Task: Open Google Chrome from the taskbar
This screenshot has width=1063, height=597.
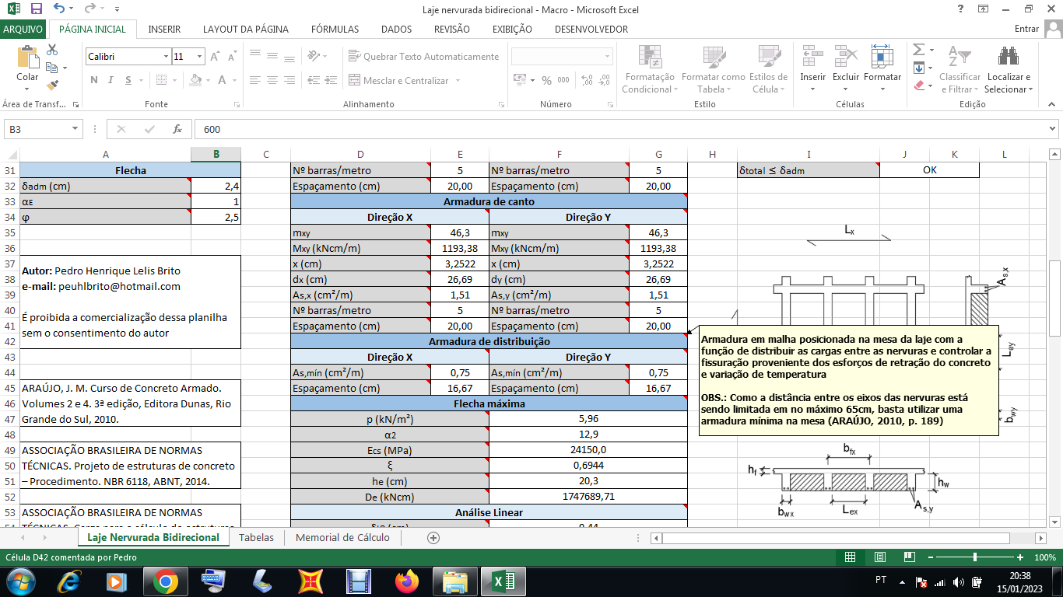Action: pos(164,581)
